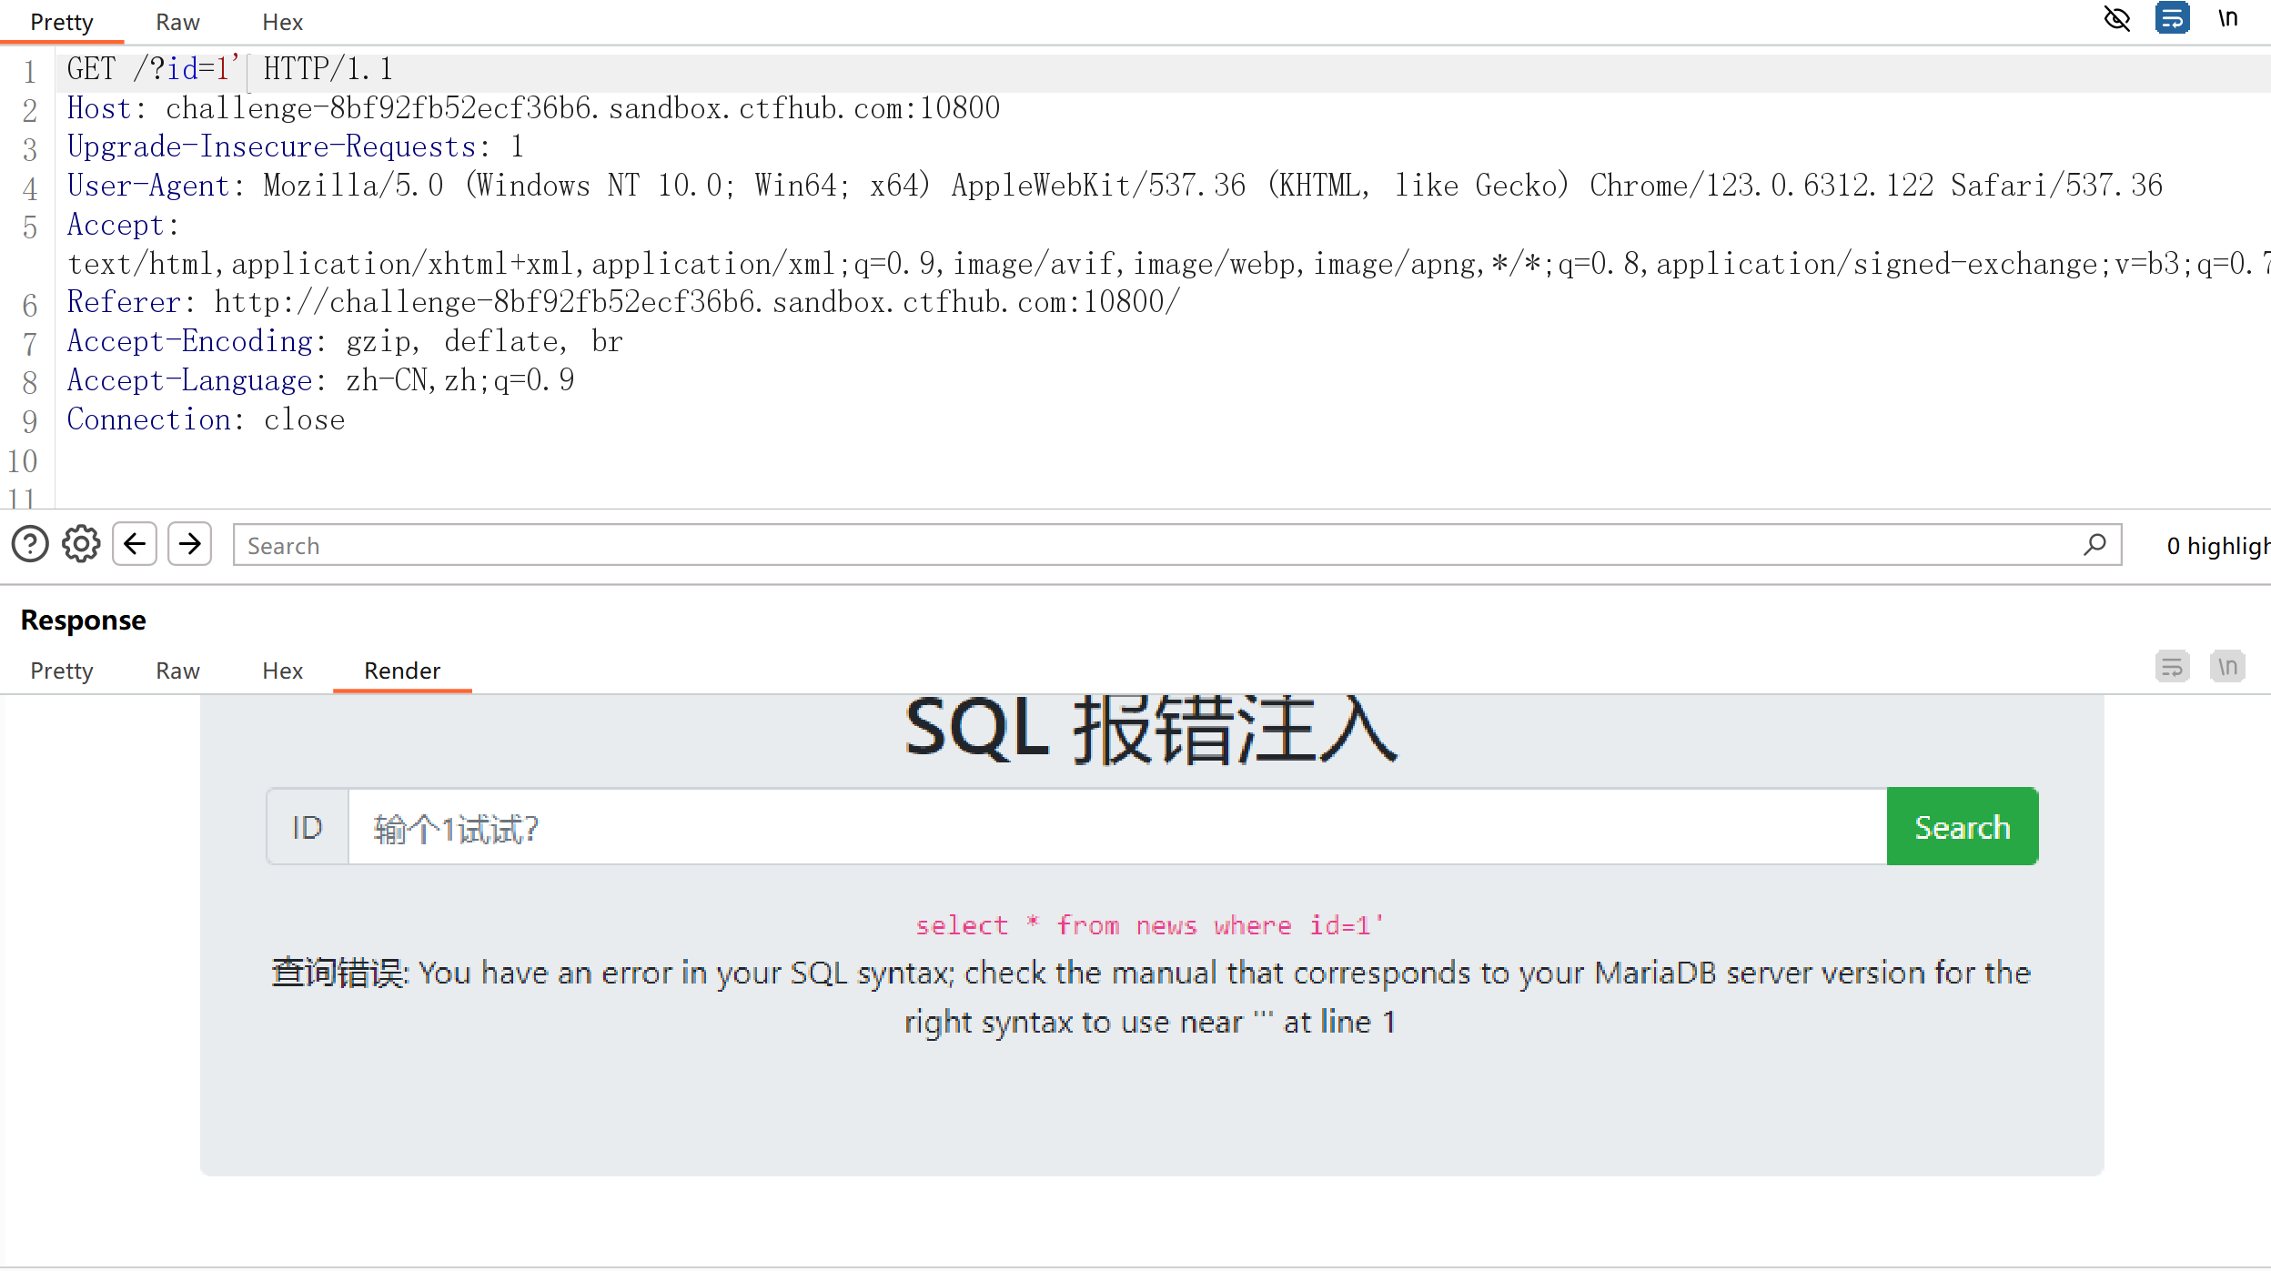Switch to Raw request tab
The height and width of the screenshot is (1271, 2271).
[x=177, y=22]
